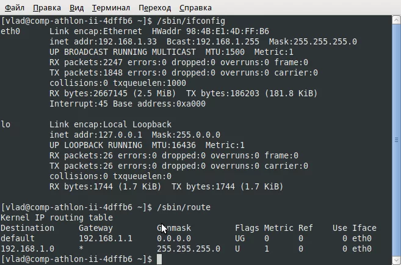Open the Правка menu

click(x=46, y=10)
